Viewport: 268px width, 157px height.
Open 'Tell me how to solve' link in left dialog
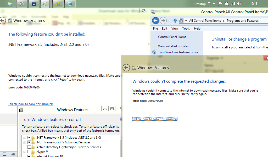[31, 104]
